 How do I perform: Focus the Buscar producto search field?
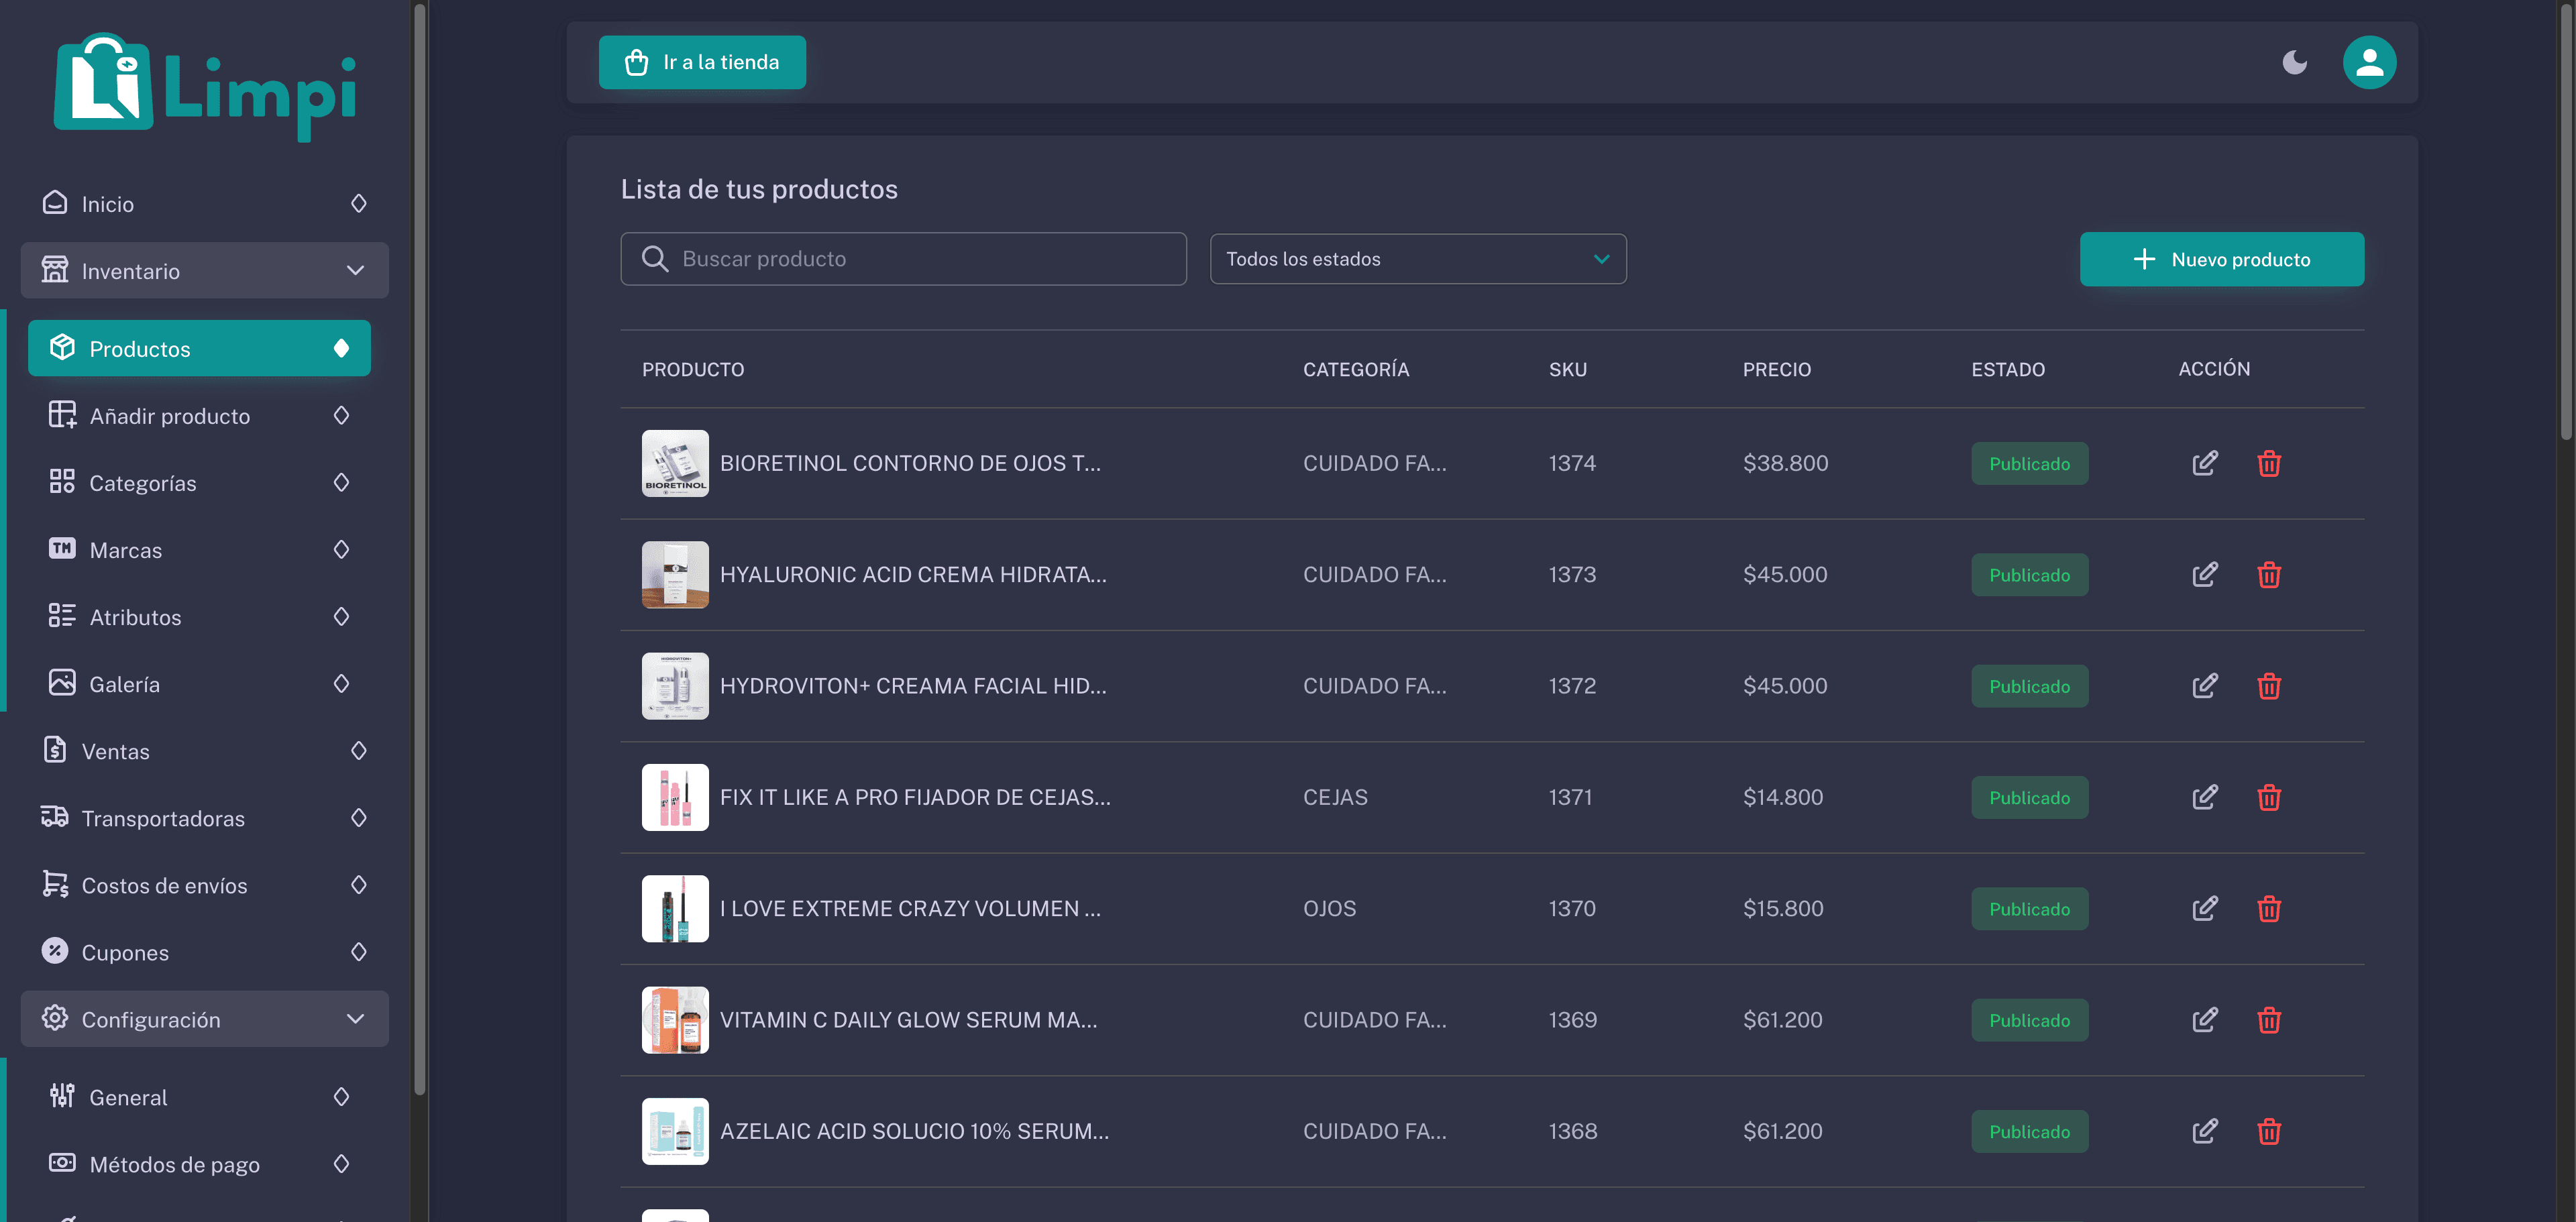click(903, 259)
